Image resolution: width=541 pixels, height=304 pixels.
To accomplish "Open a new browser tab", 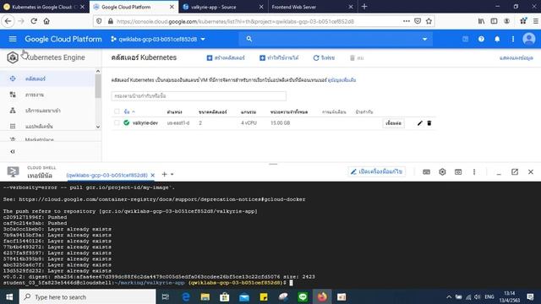I will 364,7.
